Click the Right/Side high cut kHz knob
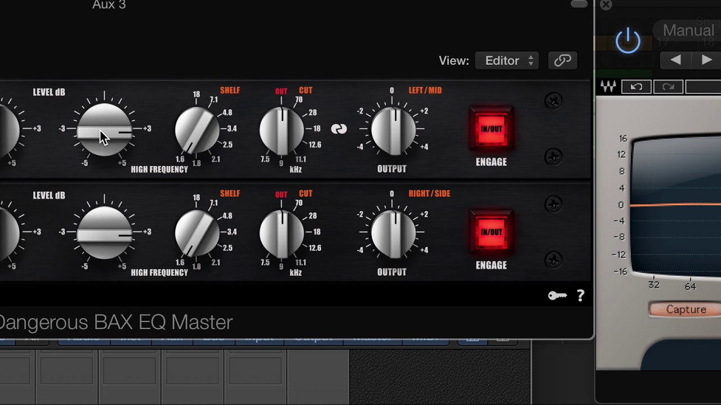Image resolution: width=721 pixels, height=405 pixels. 282,233
